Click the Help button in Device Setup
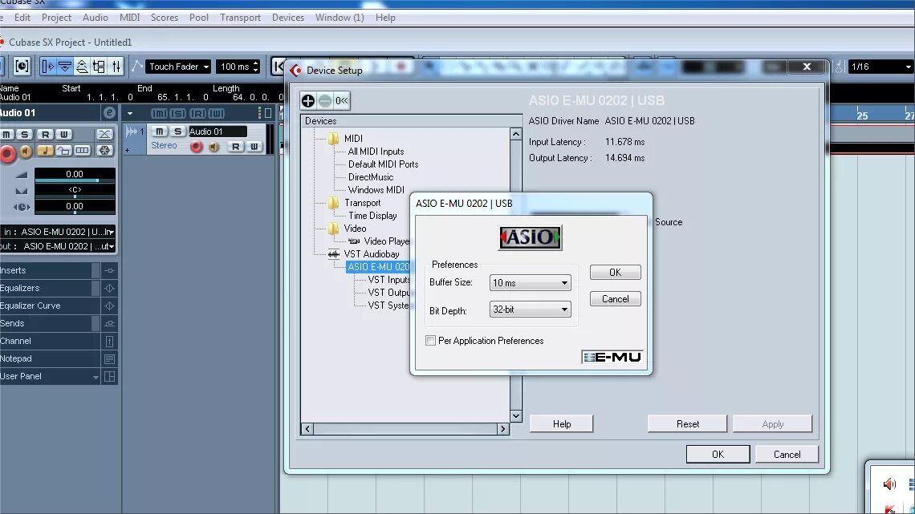 pyautogui.click(x=561, y=423)
